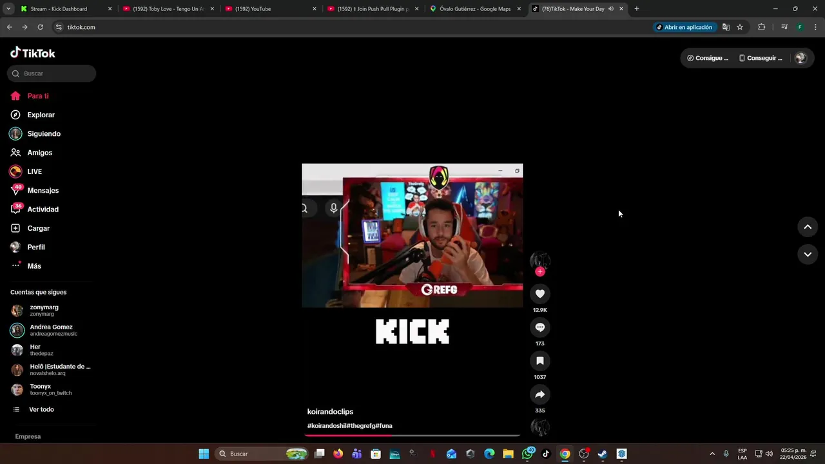Share the video with arrow icon
Screen dimensions: 825x464
click(540, 394)
